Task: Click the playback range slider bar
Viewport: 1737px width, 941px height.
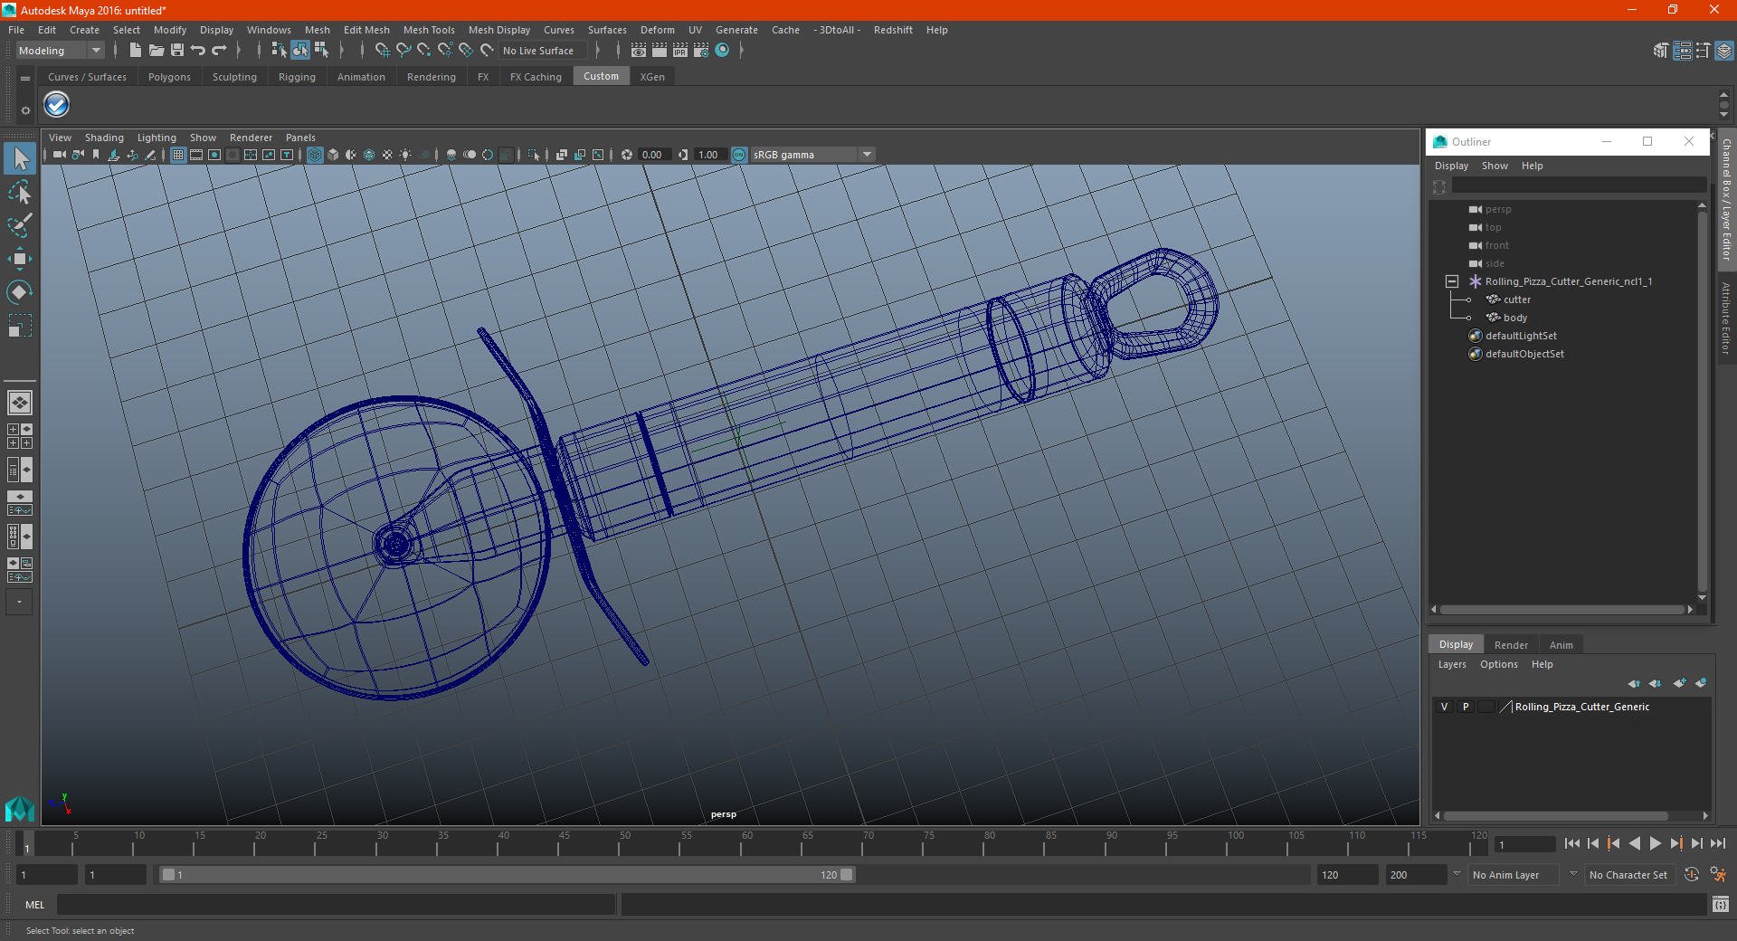Action: click(x=507, y=875)
